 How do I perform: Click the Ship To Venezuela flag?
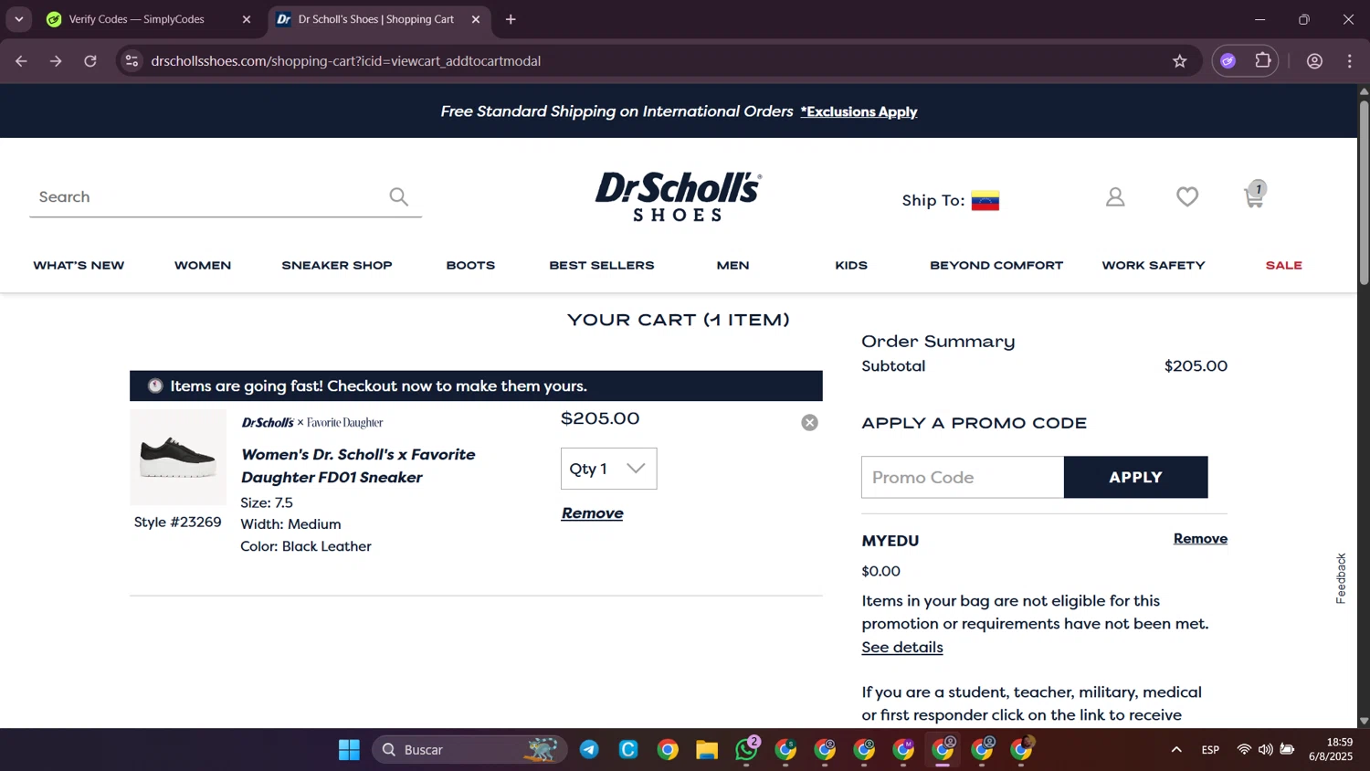985,200
